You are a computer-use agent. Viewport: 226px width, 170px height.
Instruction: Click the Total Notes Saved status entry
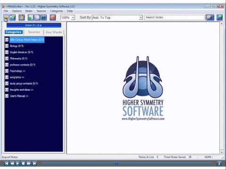point(178,157)
